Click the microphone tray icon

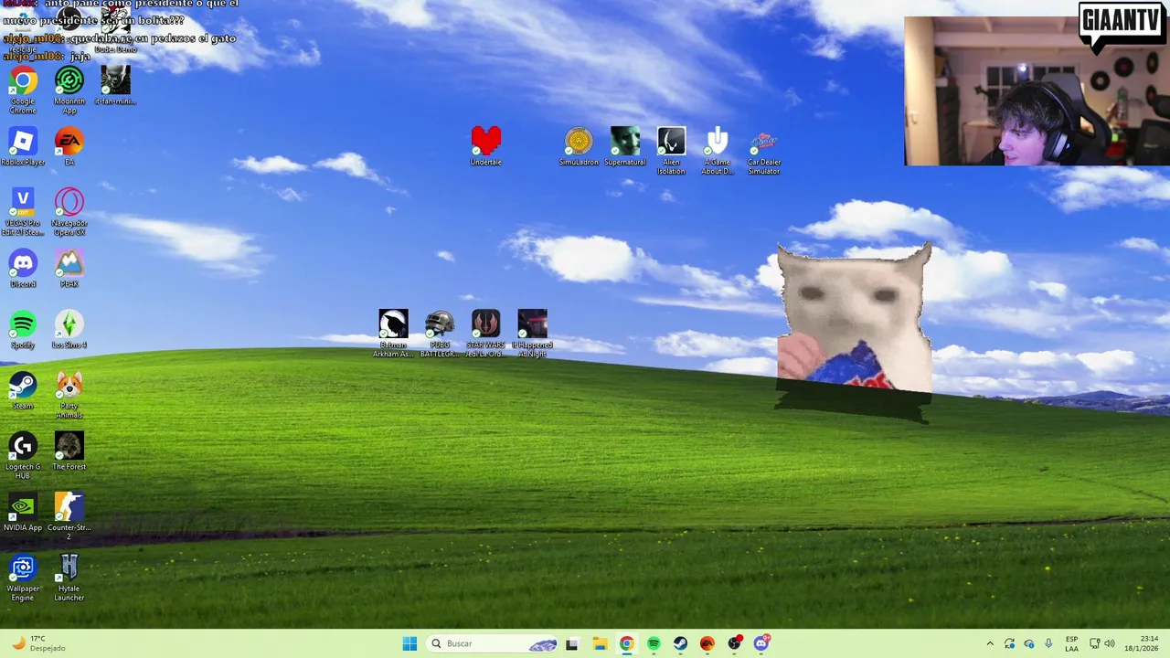[1048, 643]
